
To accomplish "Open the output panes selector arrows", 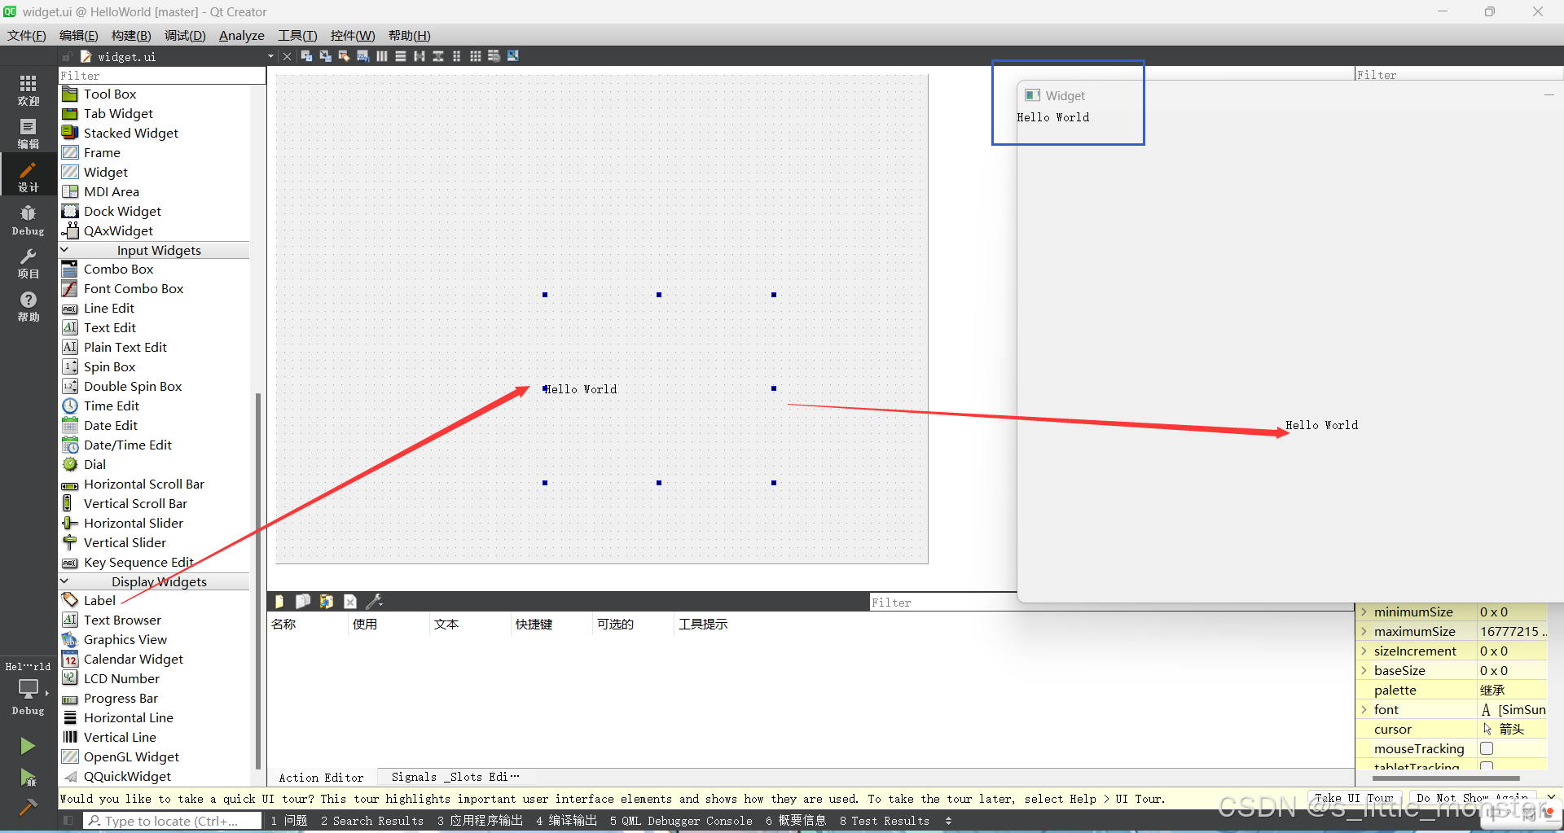I will (948, 821).
